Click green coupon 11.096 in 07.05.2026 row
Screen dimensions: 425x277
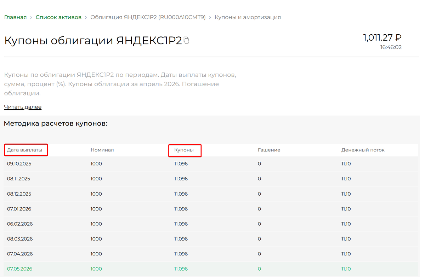pyautogui.click(x=181, y=269)
